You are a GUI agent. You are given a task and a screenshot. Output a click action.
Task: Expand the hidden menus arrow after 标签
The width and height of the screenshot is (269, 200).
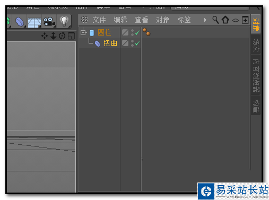pos(205,20)
